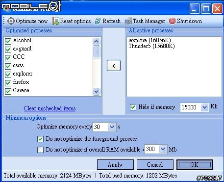Select Thunder5 (15680K) in active processes
Image resolution: width=224 pixels, height=182 pixels.
(151, 46)
